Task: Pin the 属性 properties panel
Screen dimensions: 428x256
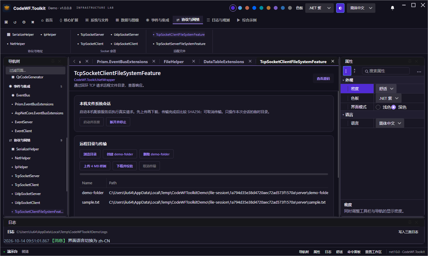Action: tap(410, 61)
